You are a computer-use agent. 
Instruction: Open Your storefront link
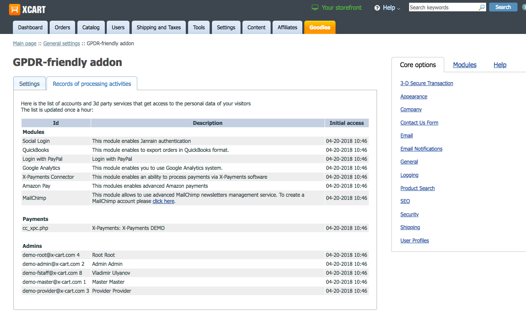341,7
